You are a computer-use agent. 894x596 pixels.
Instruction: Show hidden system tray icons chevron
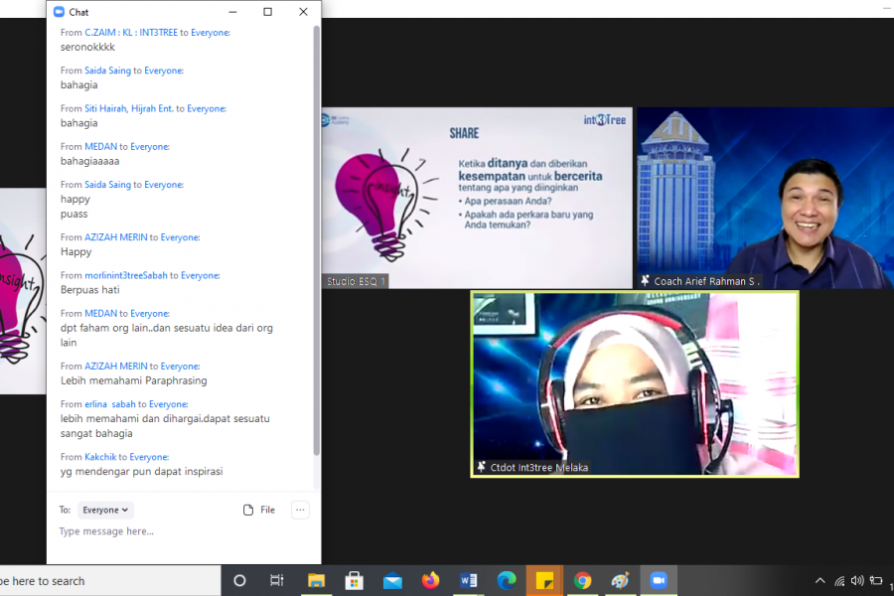coord(819,581)
